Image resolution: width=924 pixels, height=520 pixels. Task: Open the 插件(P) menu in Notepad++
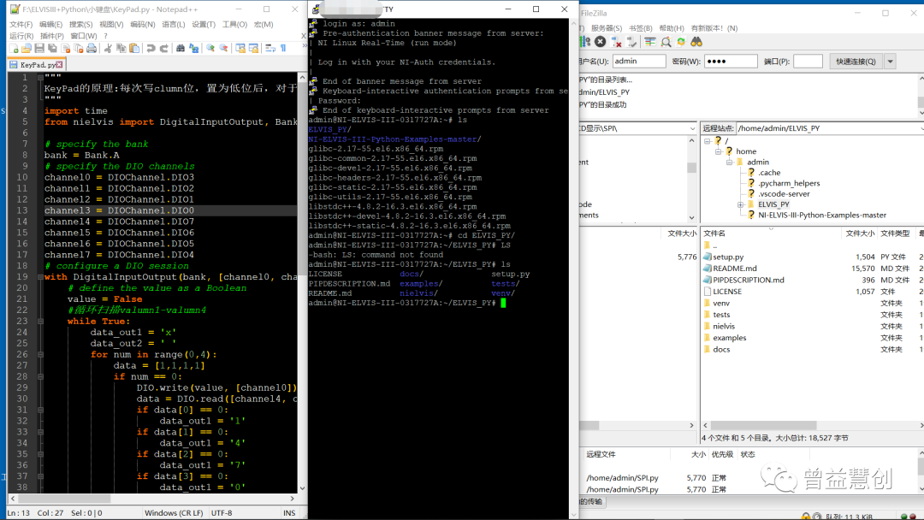(x=52, y=36)
